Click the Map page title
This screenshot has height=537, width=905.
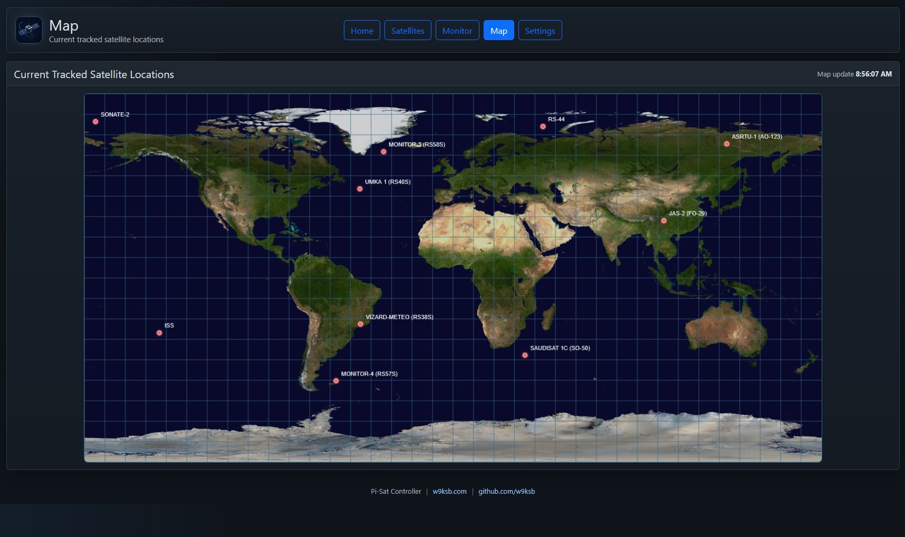pyautogui.click(x=64, y=25)
